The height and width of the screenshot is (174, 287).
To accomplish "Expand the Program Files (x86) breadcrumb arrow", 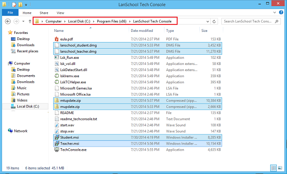I will 130,21.
